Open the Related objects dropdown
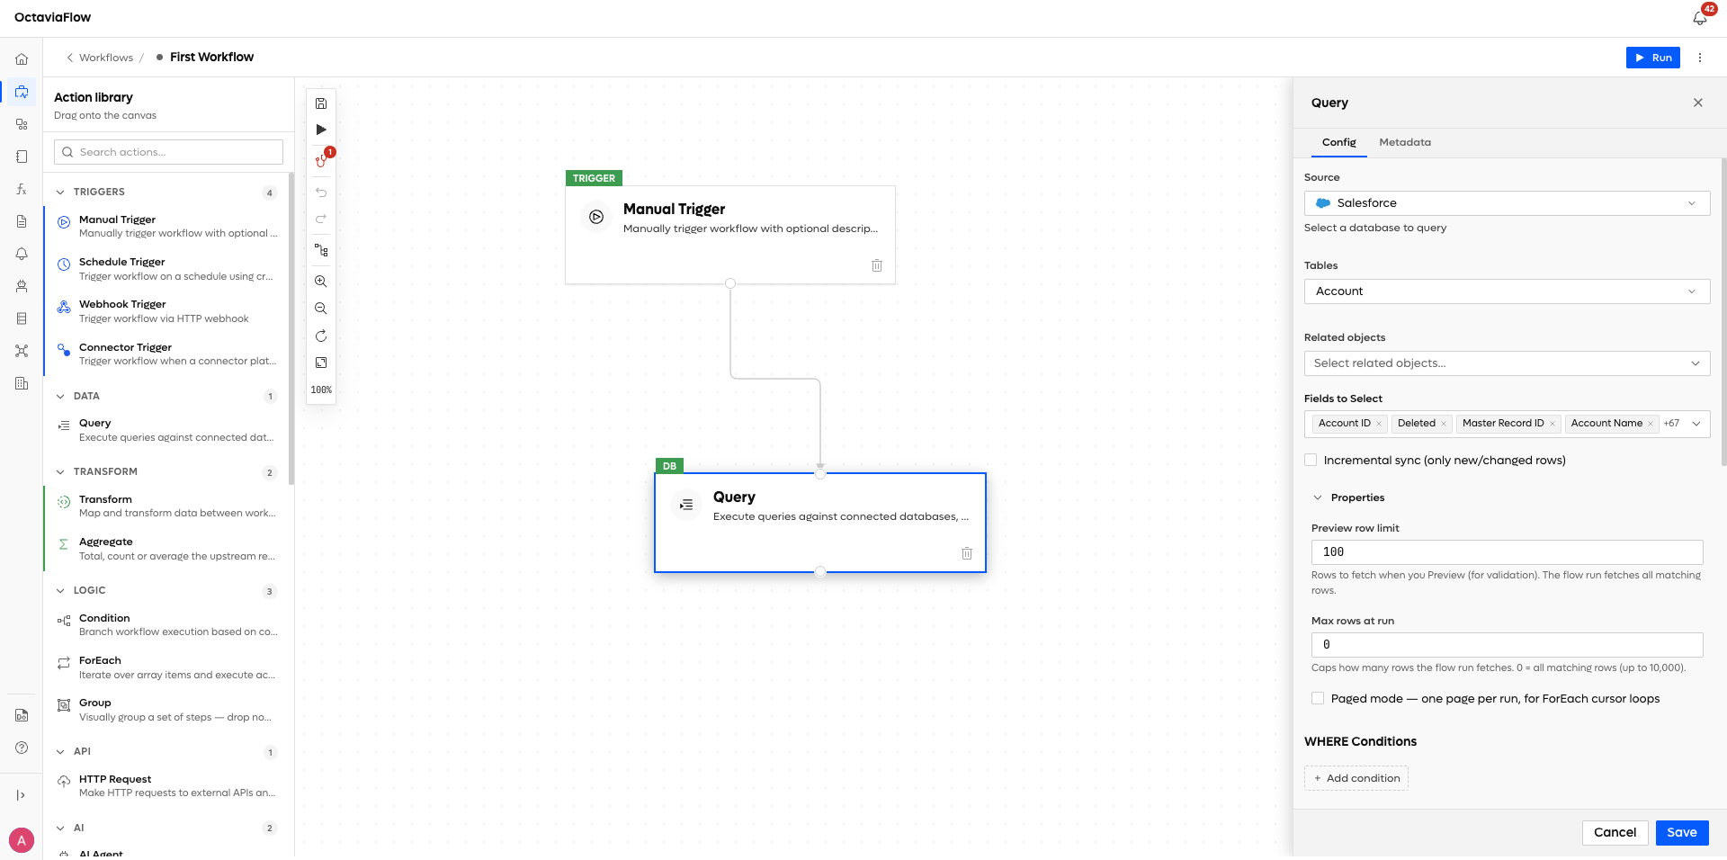 coord(1507,363)
